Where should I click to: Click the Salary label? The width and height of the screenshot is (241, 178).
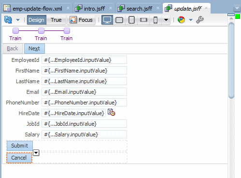tap(32, 134)
